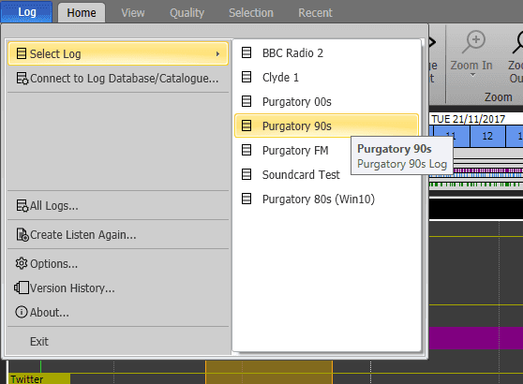Screen dimensions: 523x384
Task: Click the purple block in timeline
Action: pos(476,338)
